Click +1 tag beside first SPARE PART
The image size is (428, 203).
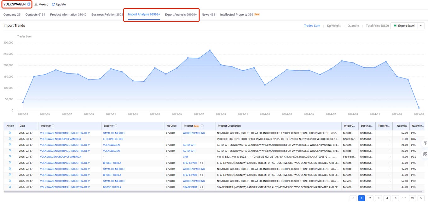[x=201, y=163]
